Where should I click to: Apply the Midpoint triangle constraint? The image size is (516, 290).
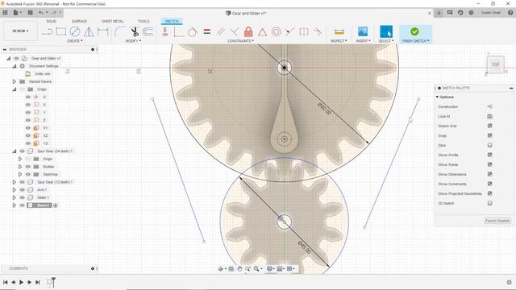point(262,32)
